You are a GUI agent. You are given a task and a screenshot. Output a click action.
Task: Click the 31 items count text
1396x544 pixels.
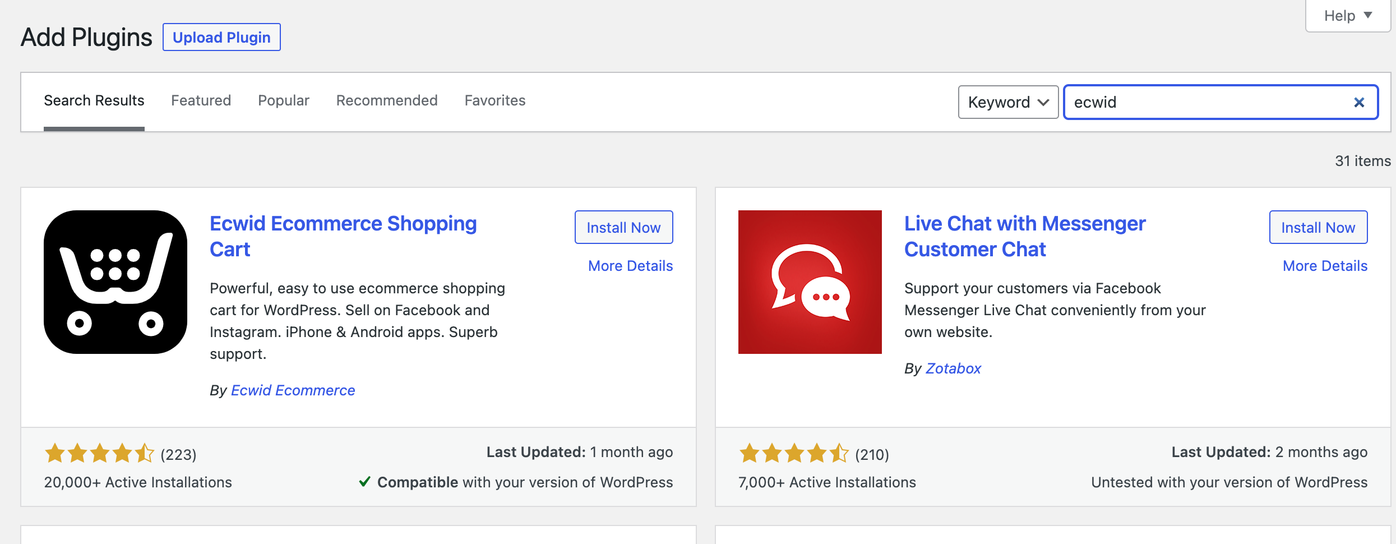(x=1362, y=161)
